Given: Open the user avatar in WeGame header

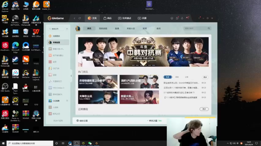Looking at the screenshot, I should [187, 18].
